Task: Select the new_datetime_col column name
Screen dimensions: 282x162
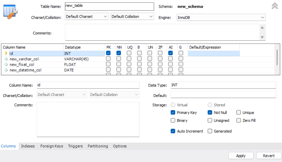Action: 25,70
